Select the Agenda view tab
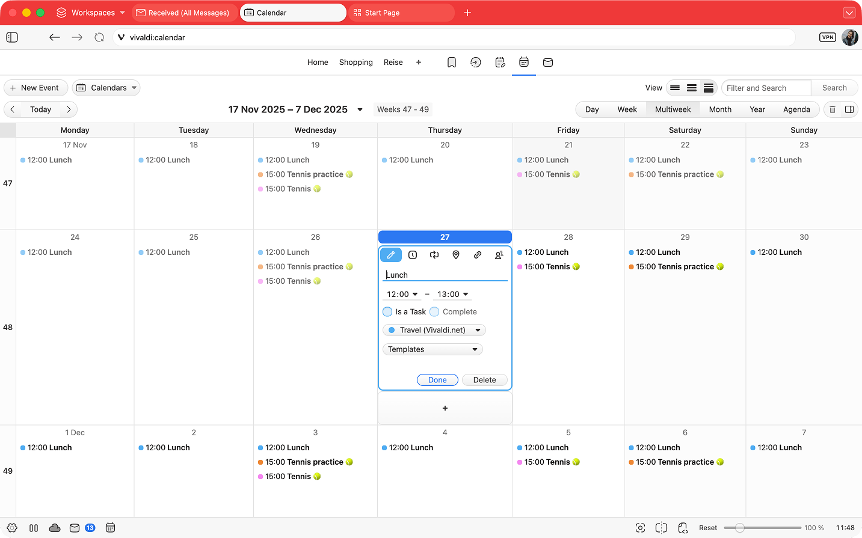 coord(796,109)
